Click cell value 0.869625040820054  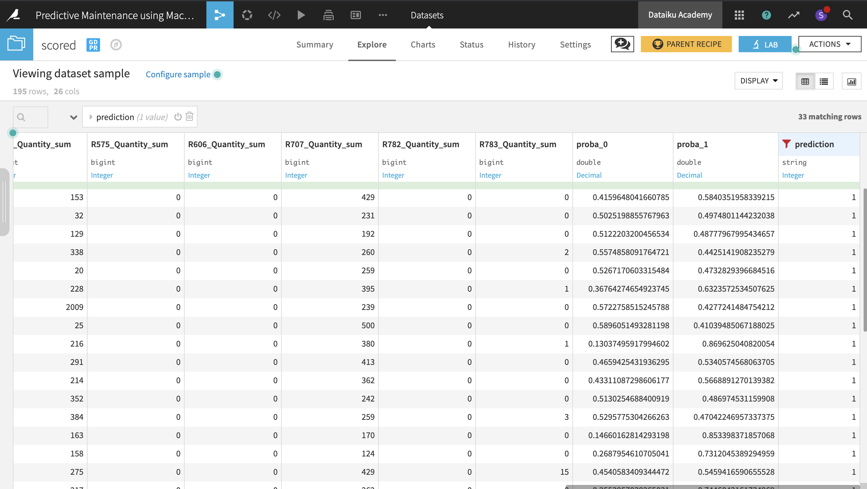(x=738, y=344)
